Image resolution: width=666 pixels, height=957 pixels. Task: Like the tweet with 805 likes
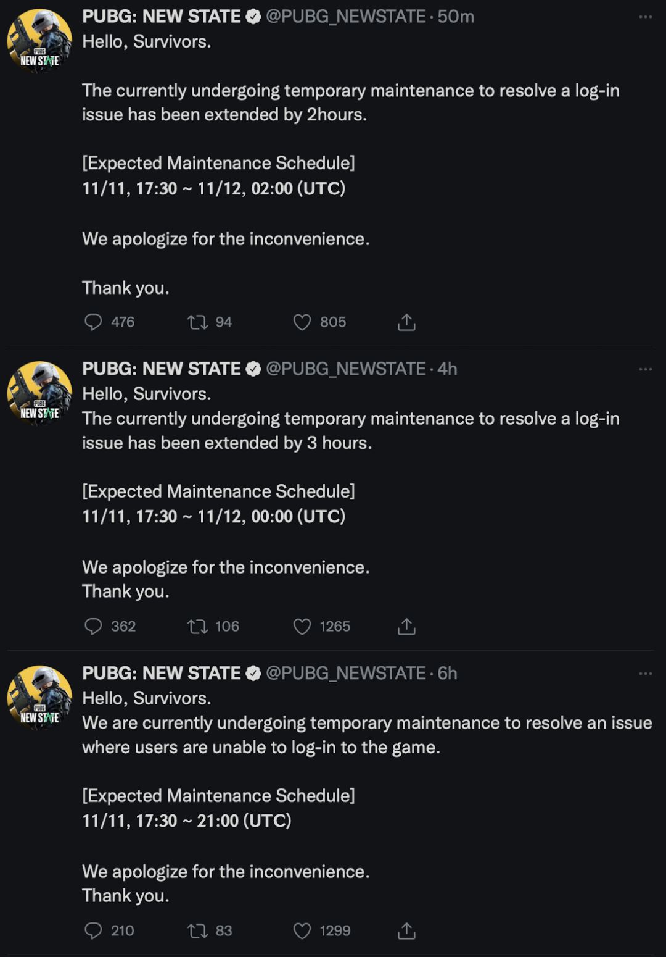pyautogui.click(x=302, y=322)
